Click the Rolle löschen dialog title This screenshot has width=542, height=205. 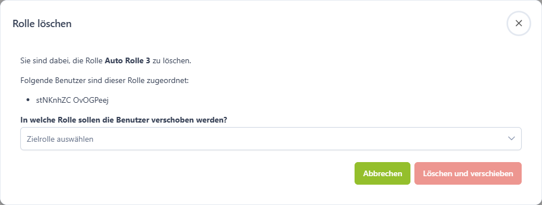(42, 24)
